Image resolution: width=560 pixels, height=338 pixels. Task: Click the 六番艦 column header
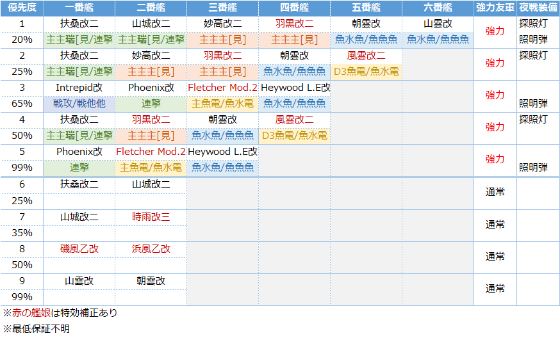coord(438,8)
